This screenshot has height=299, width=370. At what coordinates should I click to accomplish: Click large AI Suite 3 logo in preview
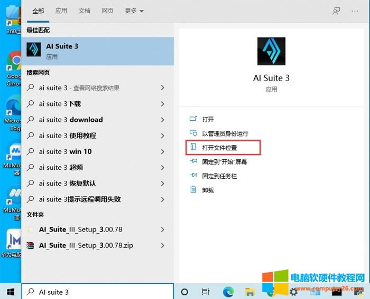point(271,51)
